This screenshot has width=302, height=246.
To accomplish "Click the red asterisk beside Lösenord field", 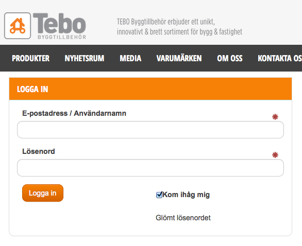I will click(x=275, y=155).
